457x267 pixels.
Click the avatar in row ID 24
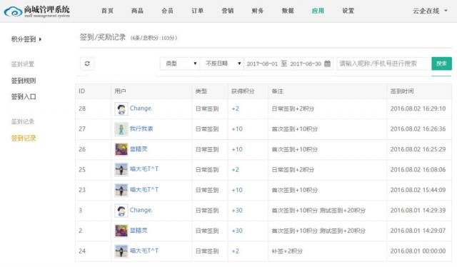[x=121, y=251]
